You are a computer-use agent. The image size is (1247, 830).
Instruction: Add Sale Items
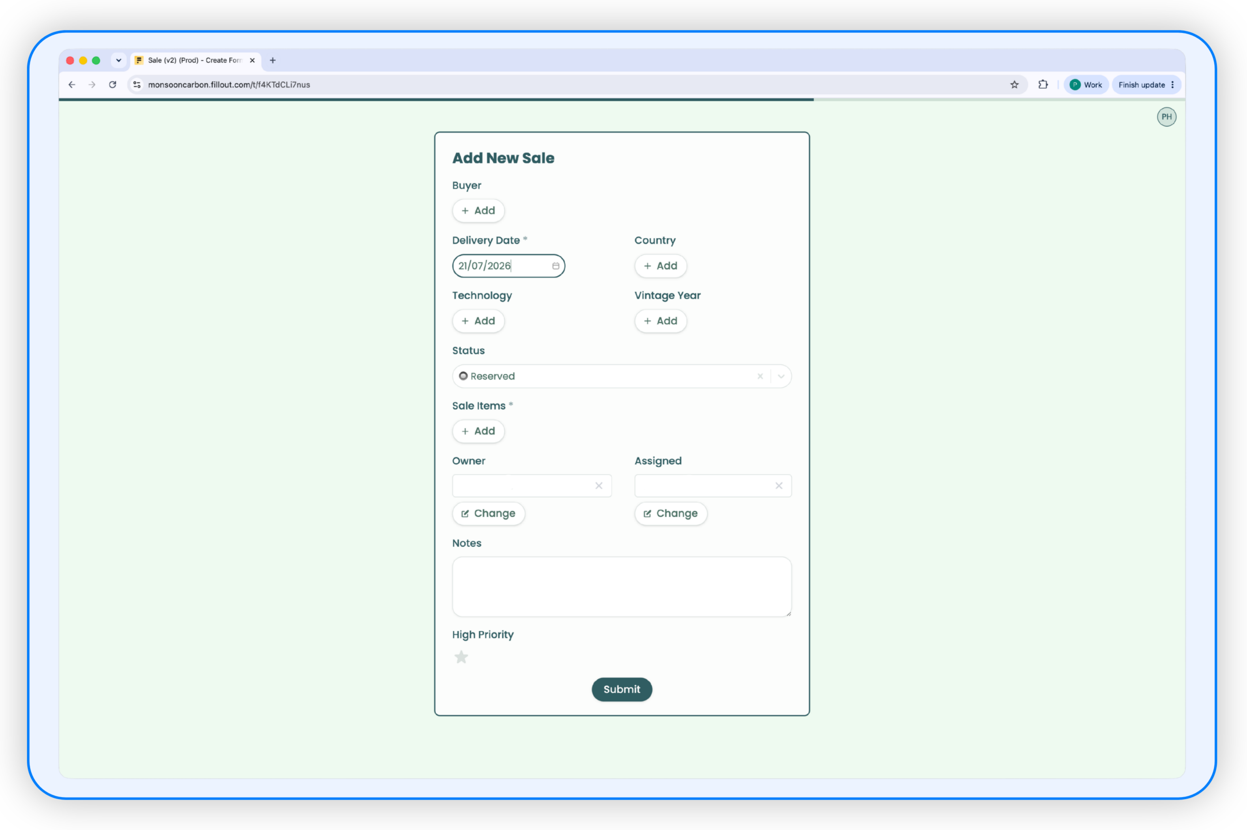(478, 431)
